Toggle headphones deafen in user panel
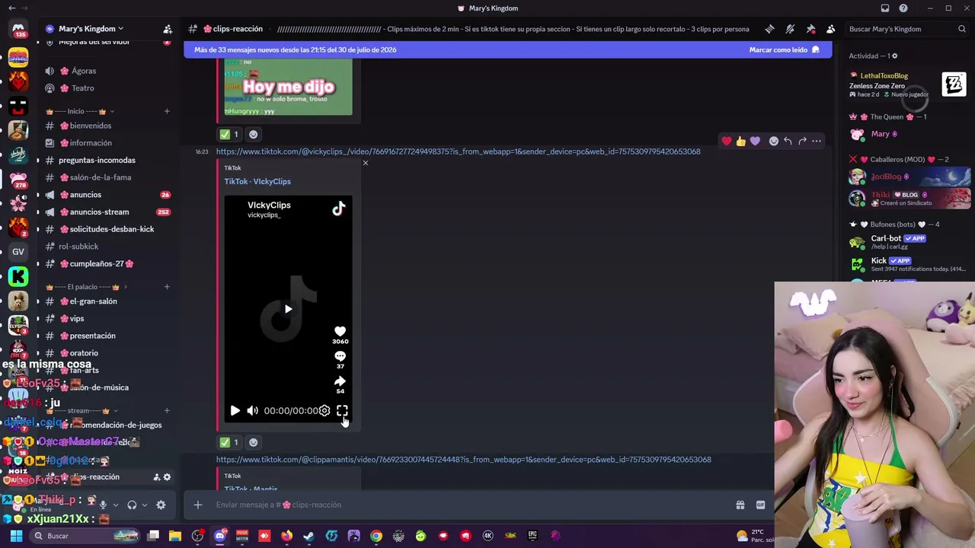The width and height of the screenshot is (975, 548). click(x=132, y=505)
